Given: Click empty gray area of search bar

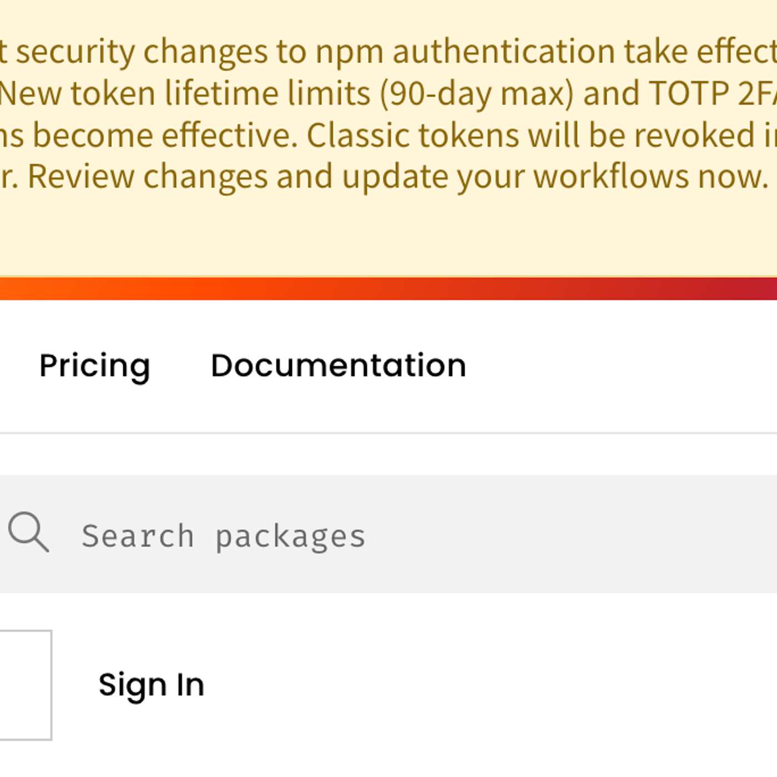Looking at the screenshot, I should [x=583, y=535].
